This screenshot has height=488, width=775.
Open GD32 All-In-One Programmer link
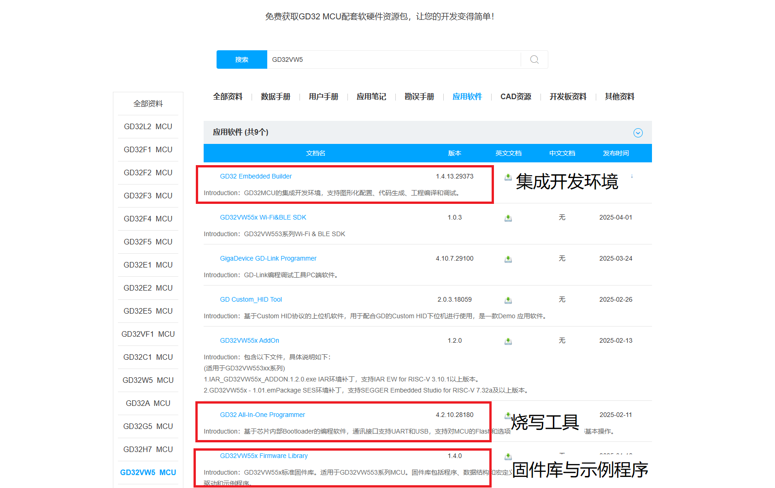(x=262, y=415)
